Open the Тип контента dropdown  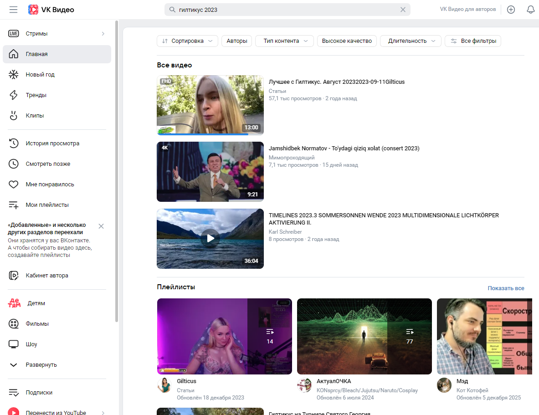(284, 41)
